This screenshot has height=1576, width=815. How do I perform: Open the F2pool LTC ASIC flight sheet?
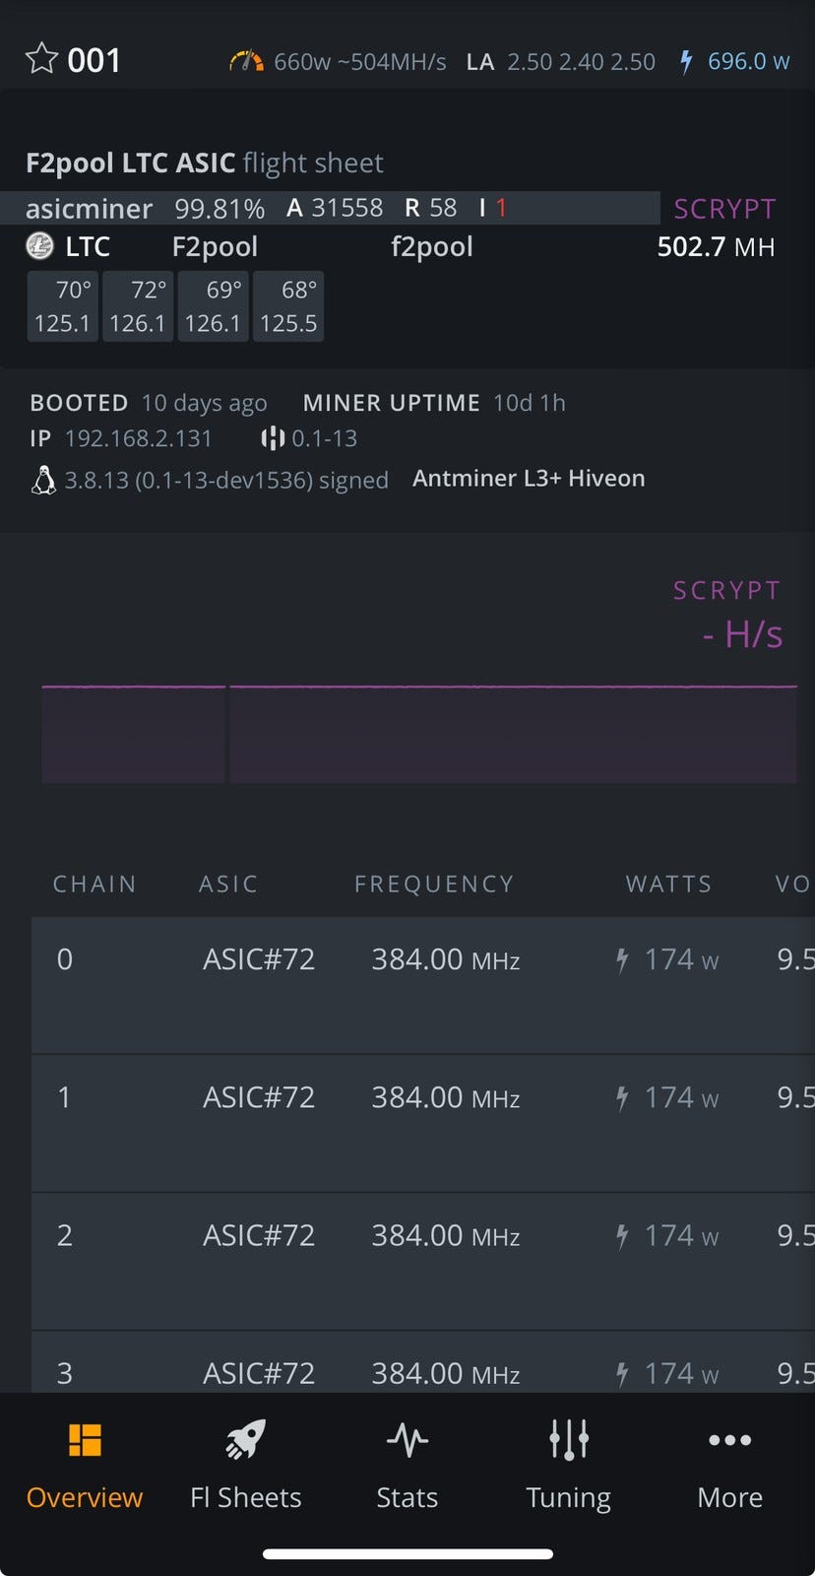click(205, 163)
